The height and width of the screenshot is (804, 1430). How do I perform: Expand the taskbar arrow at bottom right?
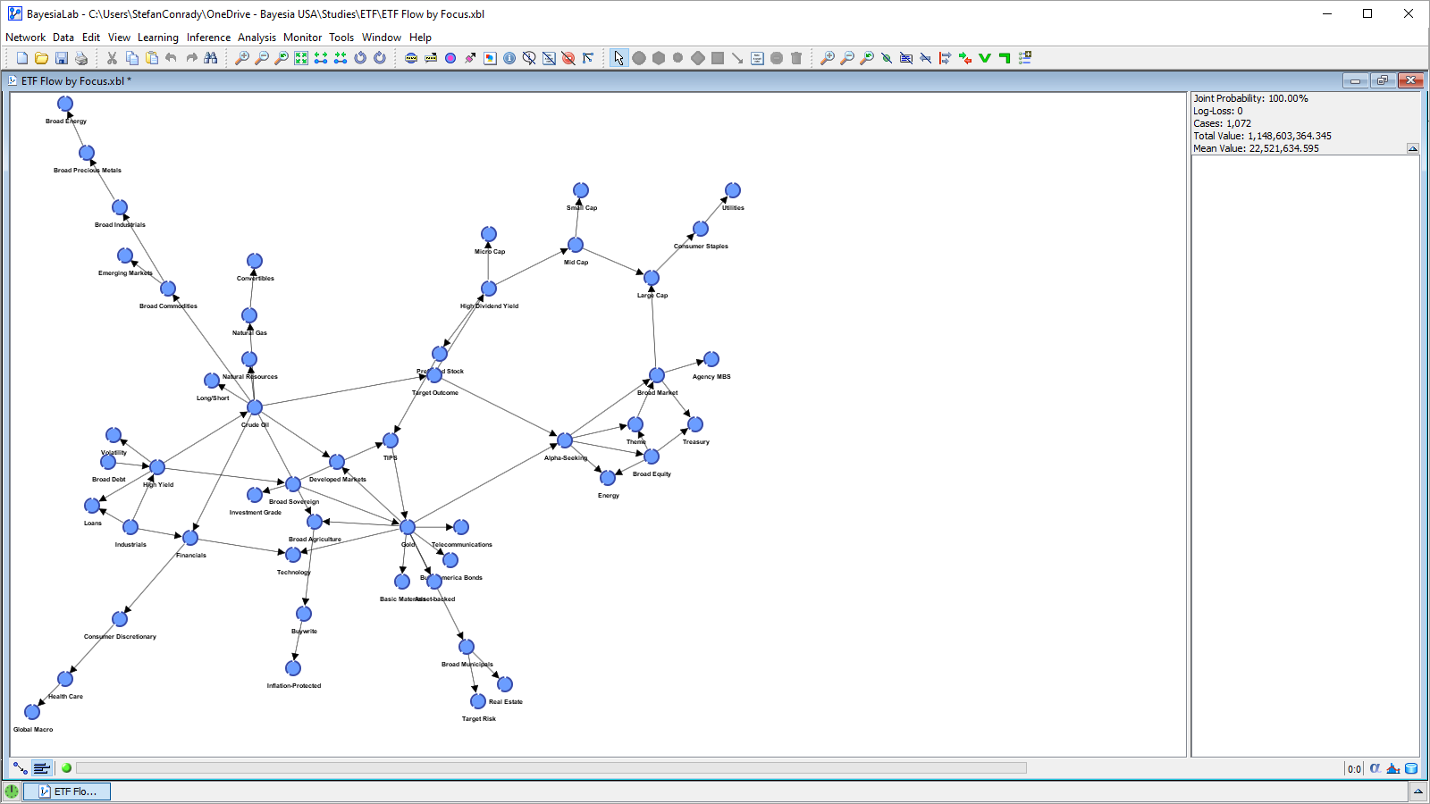[1418, 791]
